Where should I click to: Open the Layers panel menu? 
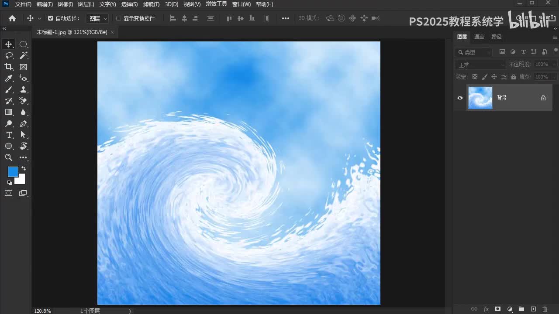tap(555, 37)
